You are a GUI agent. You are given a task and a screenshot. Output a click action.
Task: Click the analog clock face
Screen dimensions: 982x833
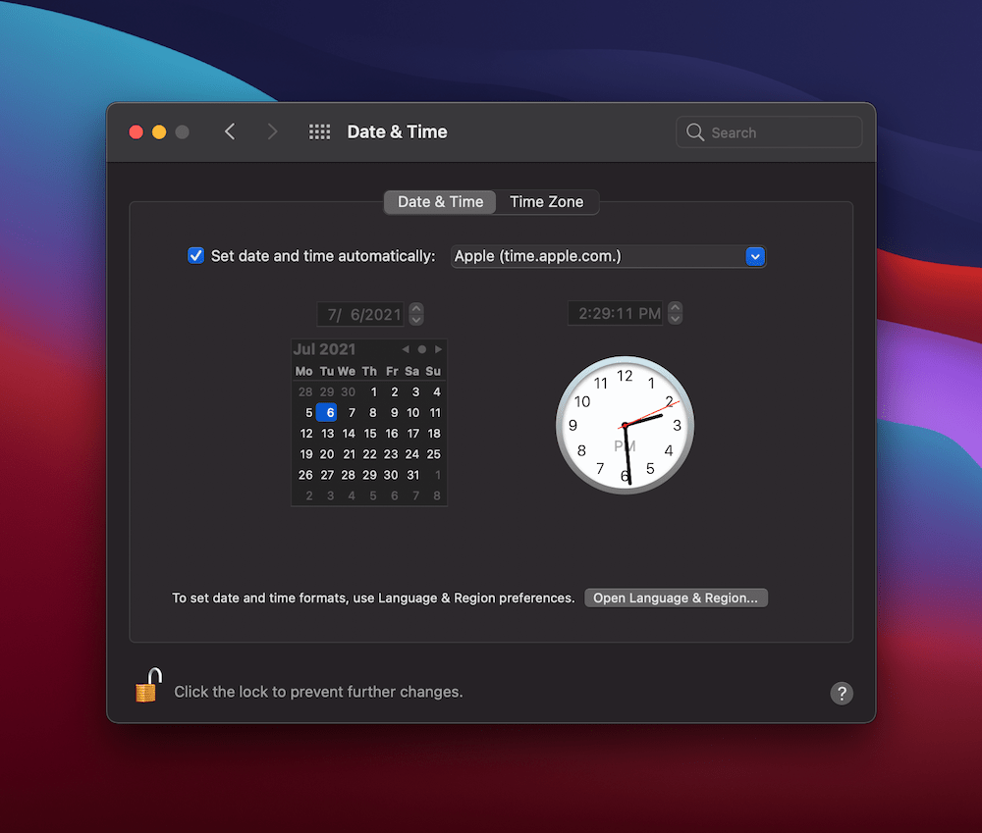tap(625, 425)
